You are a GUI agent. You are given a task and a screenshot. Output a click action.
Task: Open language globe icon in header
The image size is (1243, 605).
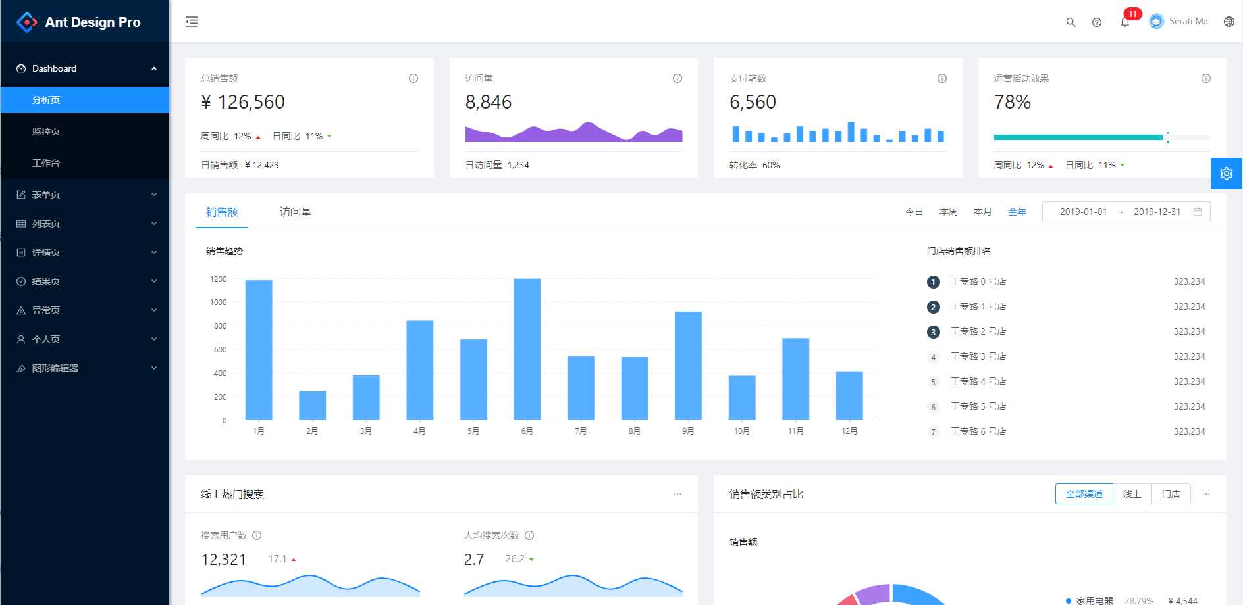click(1229, 22)
